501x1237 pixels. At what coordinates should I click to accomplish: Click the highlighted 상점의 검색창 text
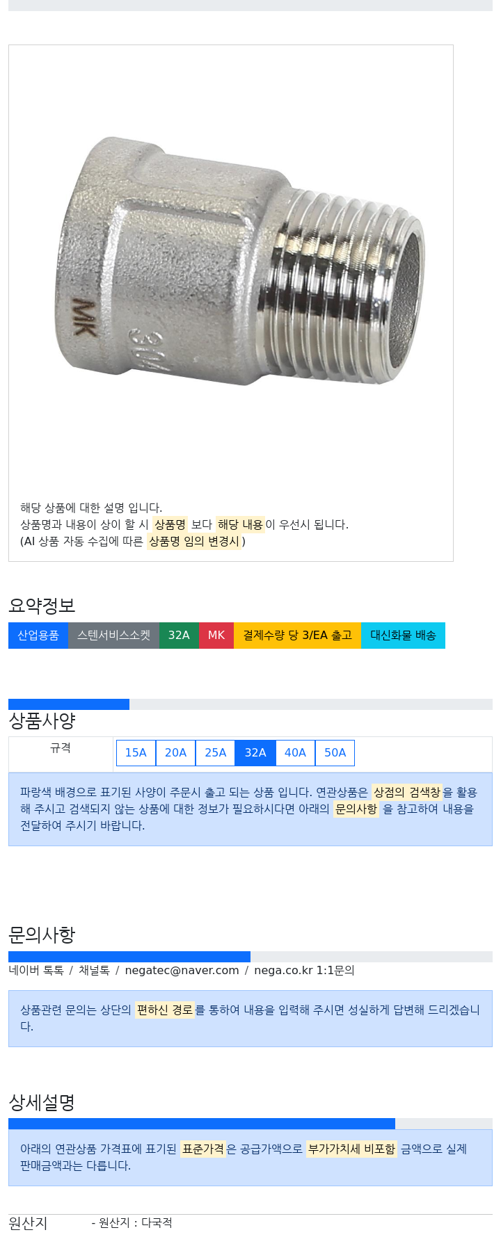(407, 792)
